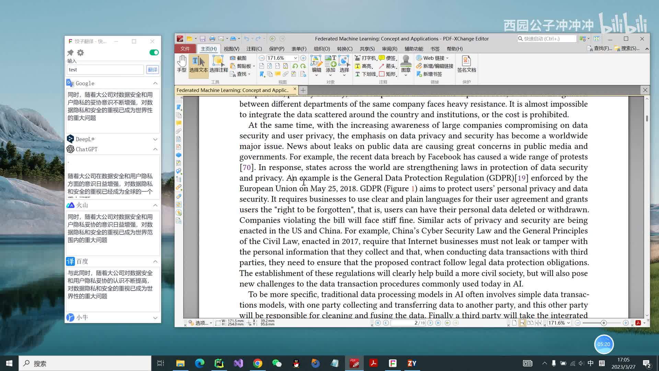Collapse the Google translation section
659x371 pixels.
pyautogui.click(x=155, y=83)
